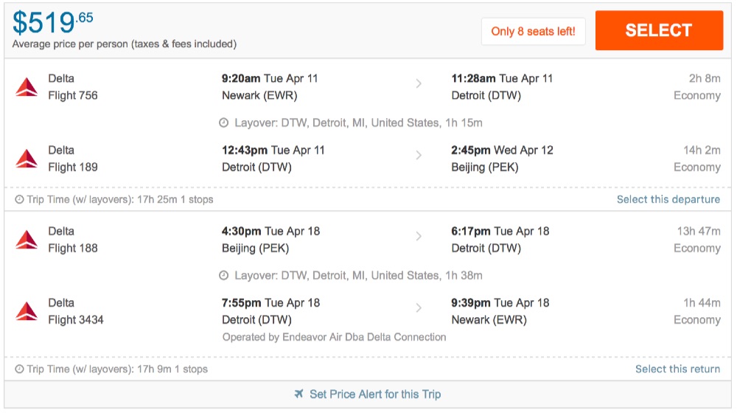Click '2:45pm Wed Apr 12' arrival time
The image size is (737, 413).
tap(502, 150)
